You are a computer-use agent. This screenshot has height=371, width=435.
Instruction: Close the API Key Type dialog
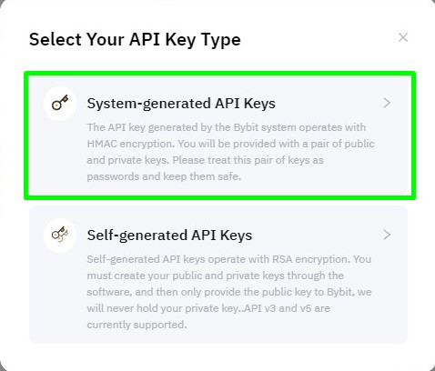pyautogui.click(x=403, y=37)
